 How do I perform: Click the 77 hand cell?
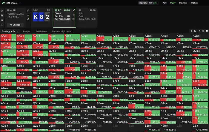120,90
